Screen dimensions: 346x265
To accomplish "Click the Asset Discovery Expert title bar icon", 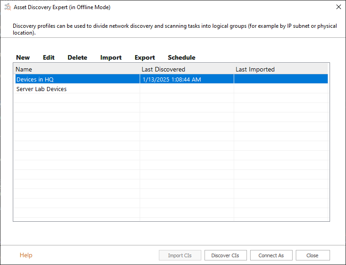I will click(7, 7).
